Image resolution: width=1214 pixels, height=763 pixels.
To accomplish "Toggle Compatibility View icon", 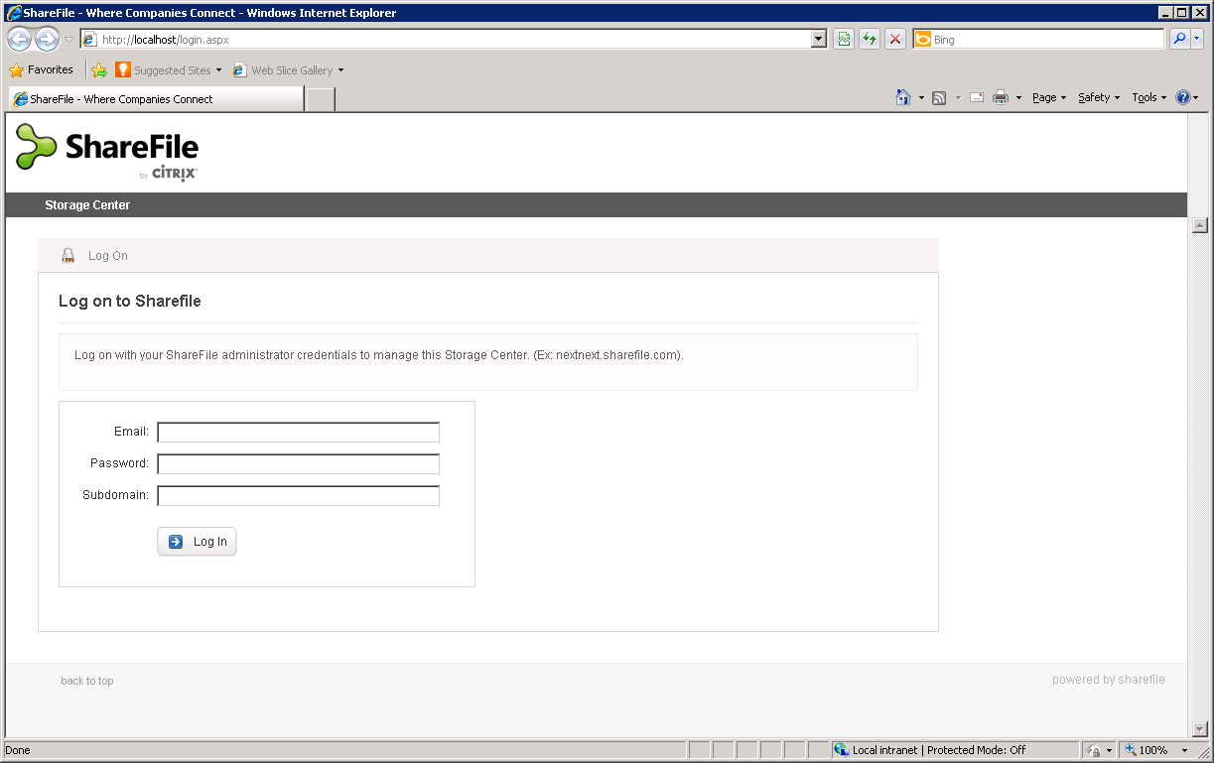I will coord(844,39).
